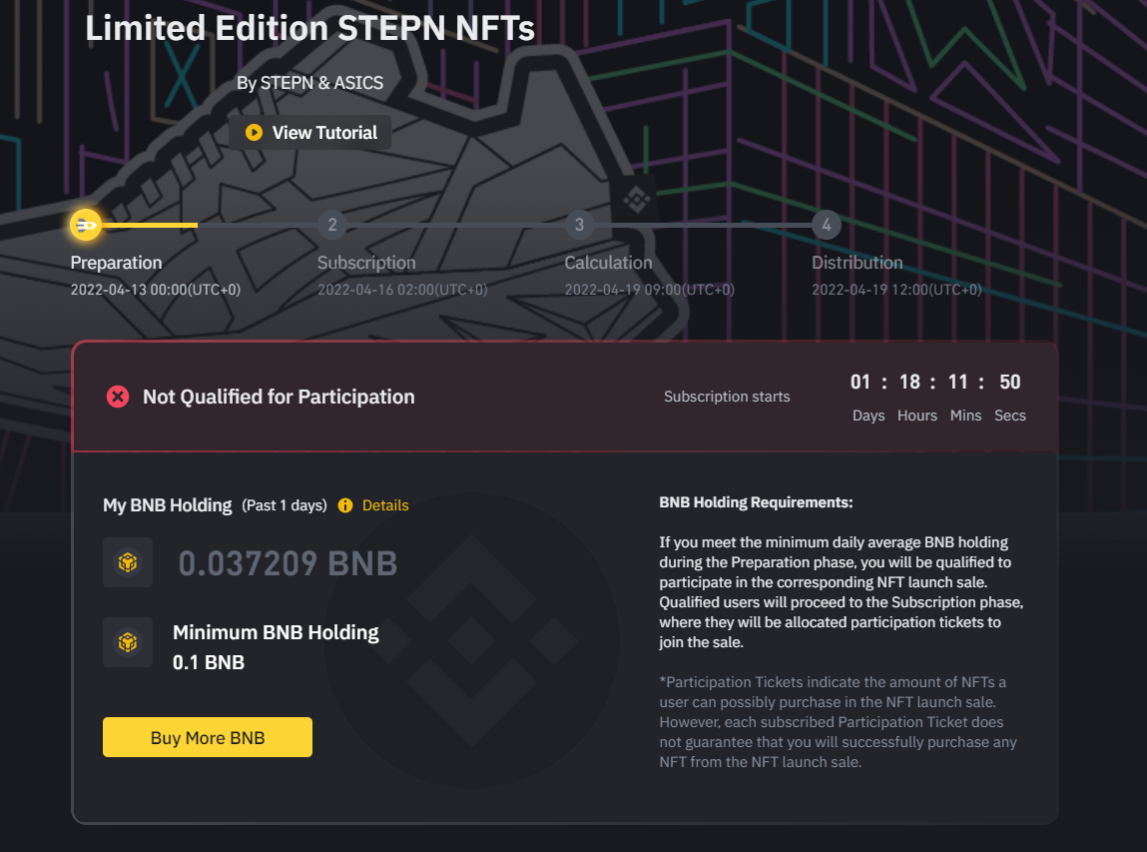1147x852 pixels.
Task: Click the 'Calculation' step label
Action: click(609, 263)
